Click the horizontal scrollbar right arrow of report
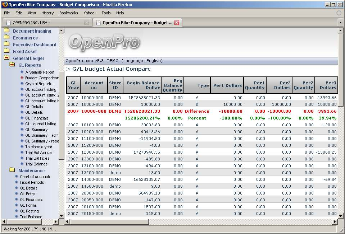 tap(335, 222)
